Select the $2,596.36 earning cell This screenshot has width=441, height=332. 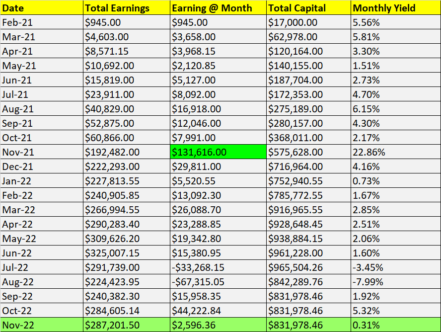pyautogui.click(x=218, y=325)
